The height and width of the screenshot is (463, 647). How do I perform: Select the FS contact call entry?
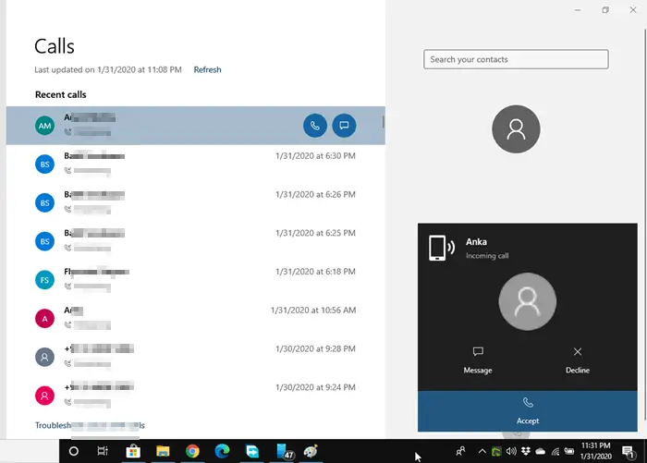[195, 278]
